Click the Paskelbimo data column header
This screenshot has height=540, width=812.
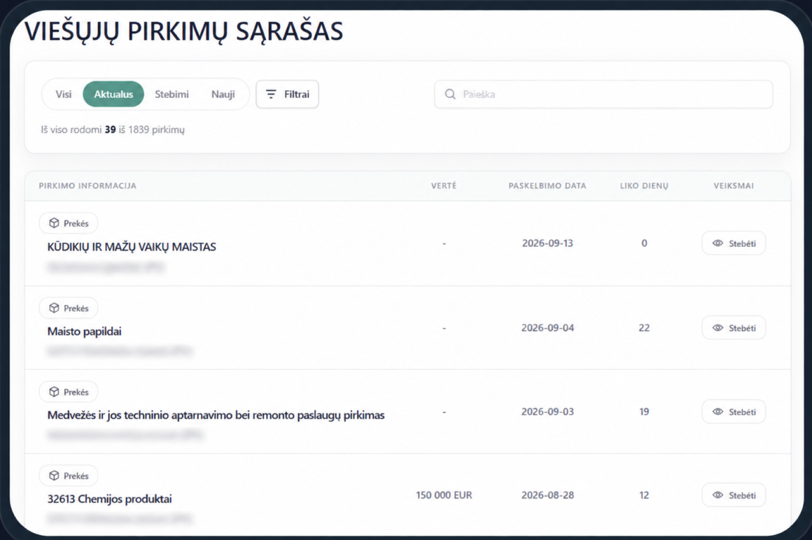pos(547,185)
